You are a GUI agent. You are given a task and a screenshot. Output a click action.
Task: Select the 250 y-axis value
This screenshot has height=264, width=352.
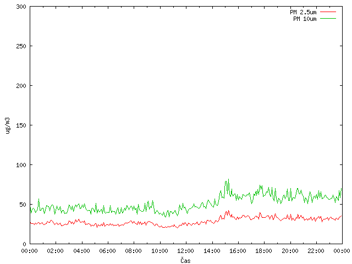pos(21,46)
